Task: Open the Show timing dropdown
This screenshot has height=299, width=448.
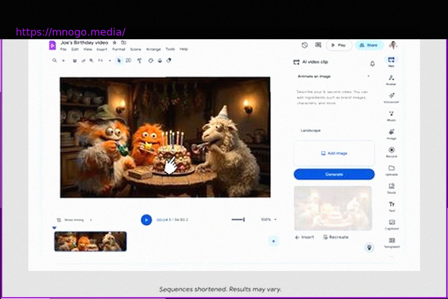Action: tap(74, 220)
